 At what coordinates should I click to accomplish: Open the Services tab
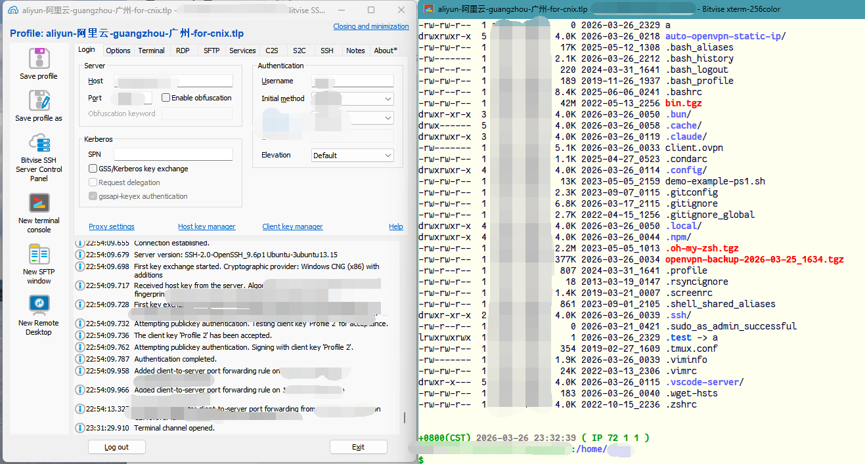pos(242,51)
